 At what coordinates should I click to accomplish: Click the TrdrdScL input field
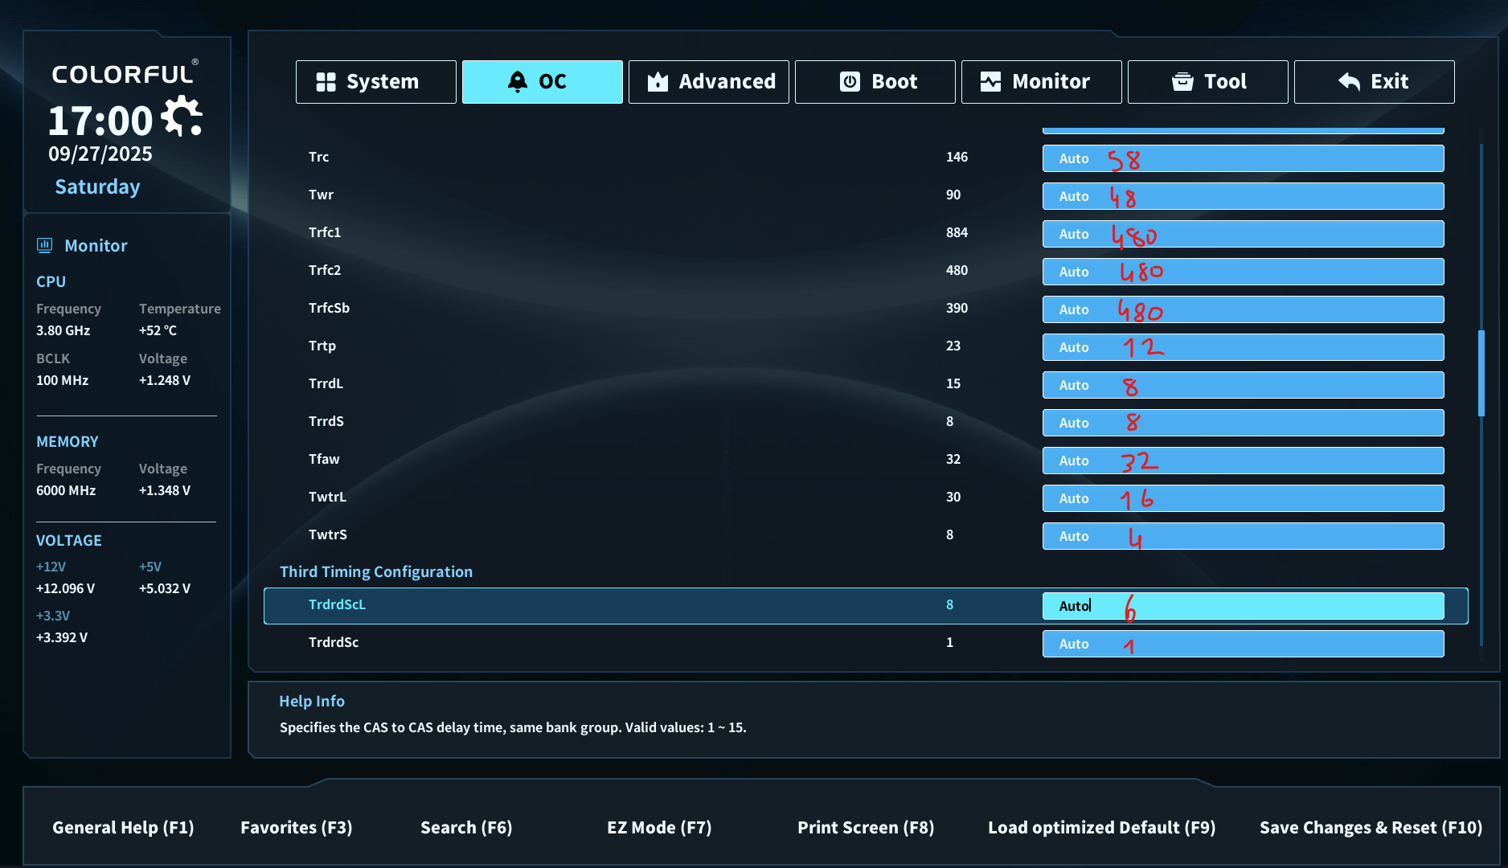[1243, 606]
